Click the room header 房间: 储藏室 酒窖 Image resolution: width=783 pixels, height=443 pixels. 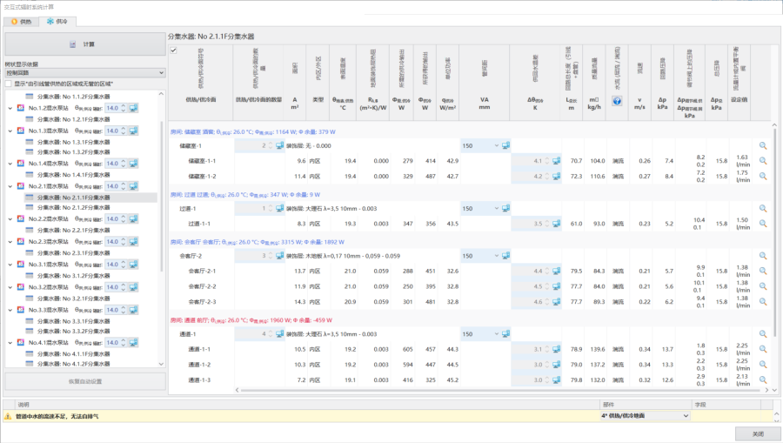coord(252,131)
